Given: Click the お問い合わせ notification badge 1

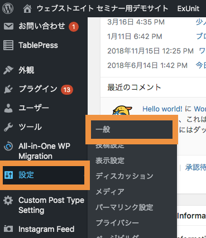Looking at the screenshot, I should click(74, 27).
